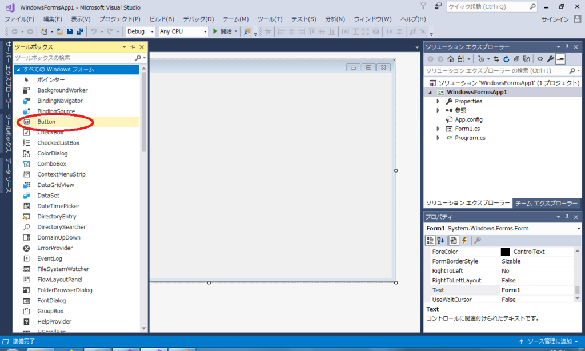Click the green Start (開始) play icon
The image size is (585, 351).
click(x=215, y=31)
